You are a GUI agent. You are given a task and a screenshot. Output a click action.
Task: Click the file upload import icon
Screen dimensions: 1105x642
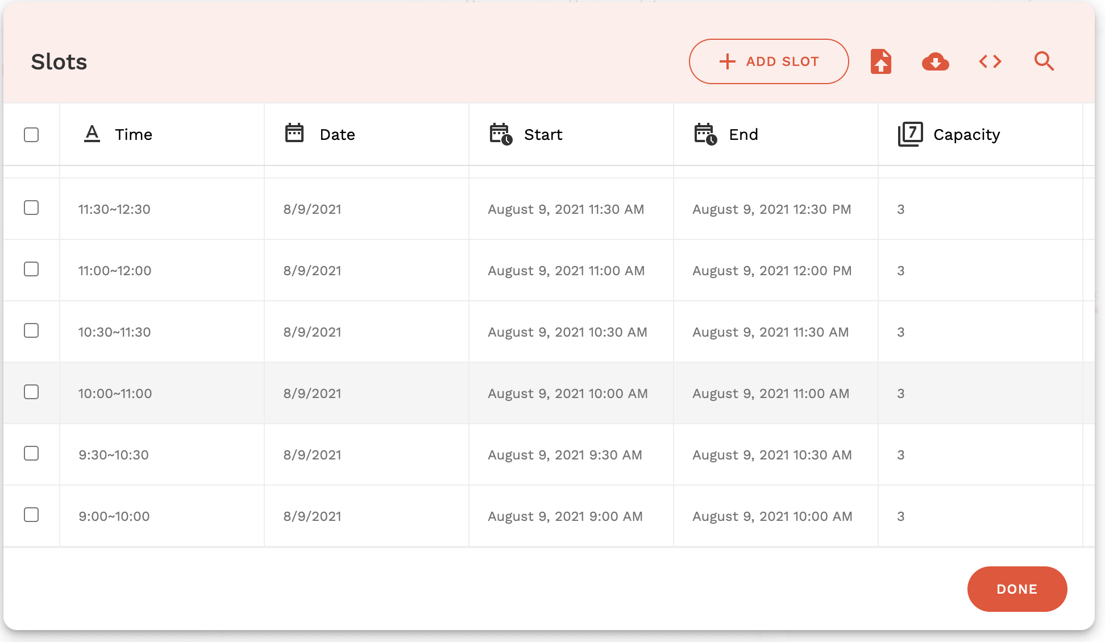[880, 61]
